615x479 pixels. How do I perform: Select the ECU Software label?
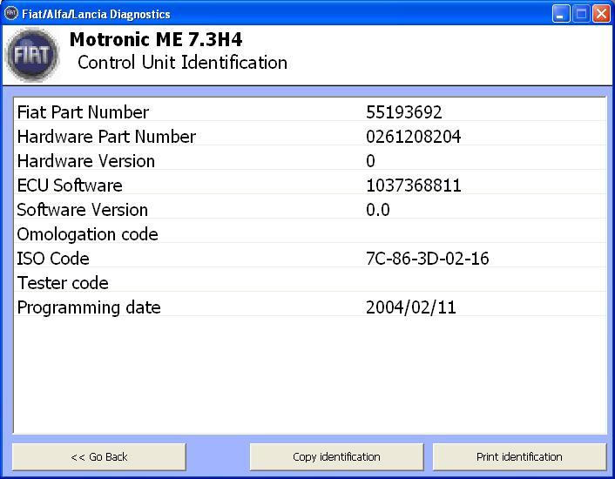tap(70, 185)
